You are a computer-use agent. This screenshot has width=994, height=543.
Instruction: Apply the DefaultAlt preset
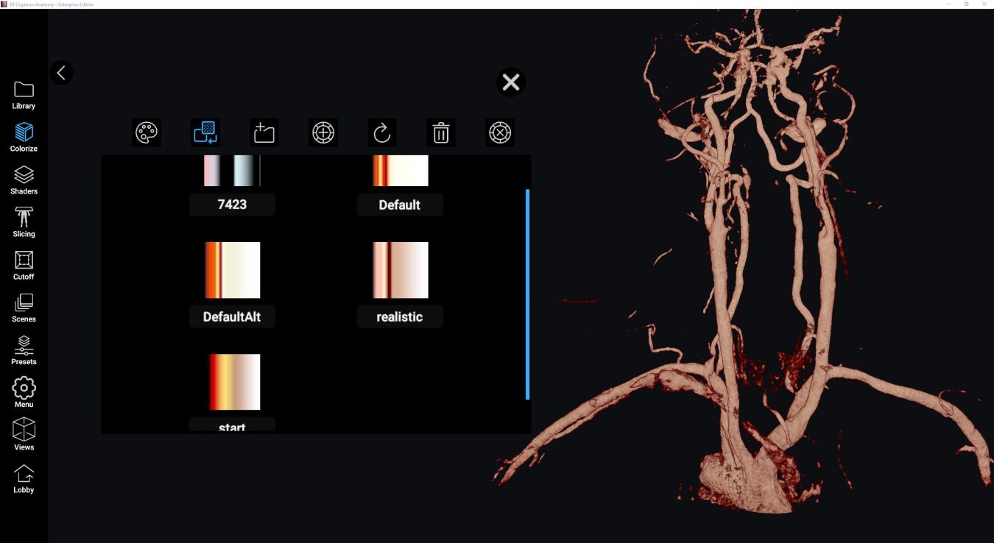[232, 283]
